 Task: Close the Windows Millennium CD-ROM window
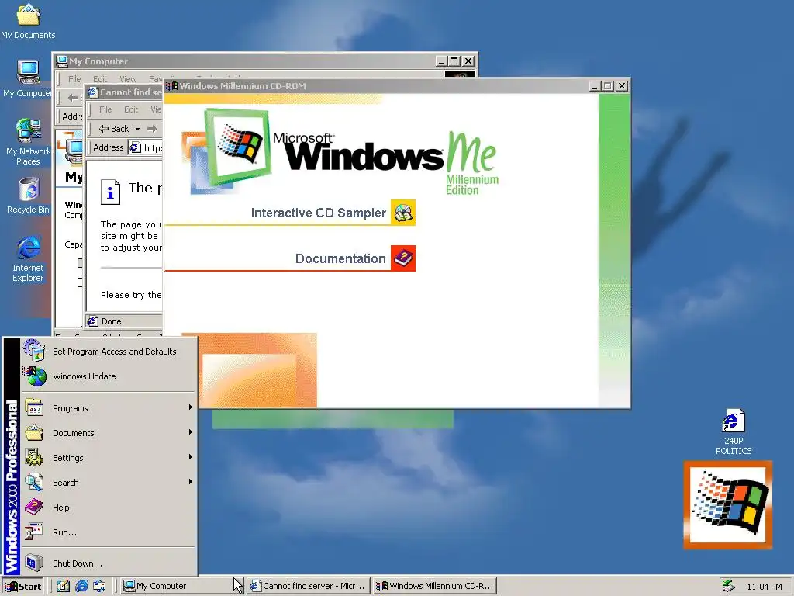pyautogui.click(x=622, y=86)
